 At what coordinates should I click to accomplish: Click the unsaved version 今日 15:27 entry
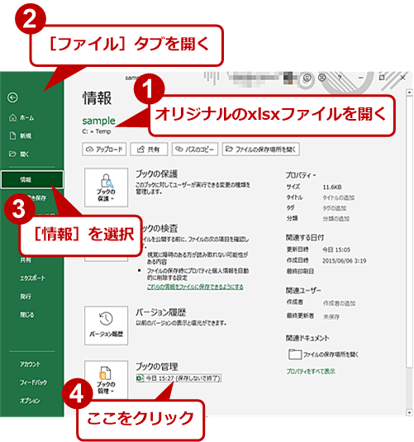click(178, 378)
